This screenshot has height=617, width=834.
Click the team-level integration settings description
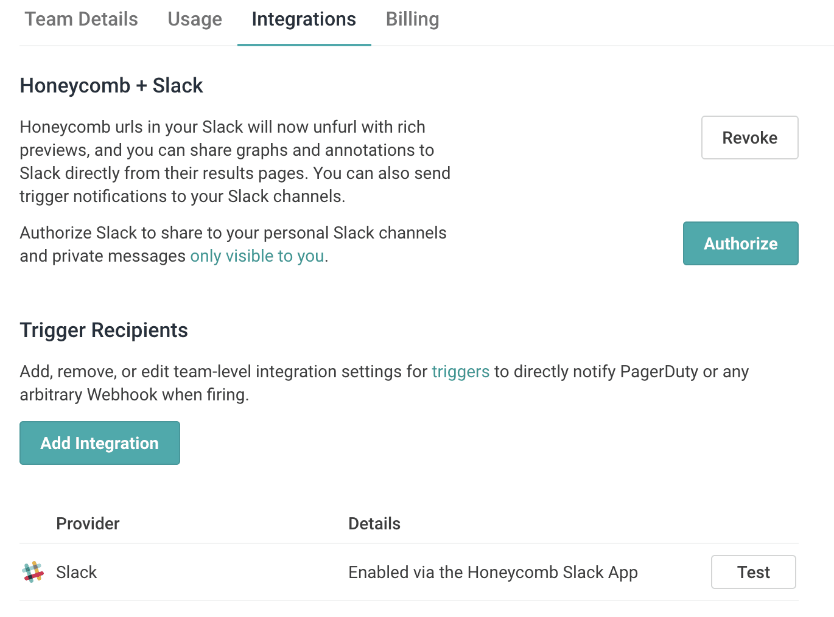click(384, 383)
